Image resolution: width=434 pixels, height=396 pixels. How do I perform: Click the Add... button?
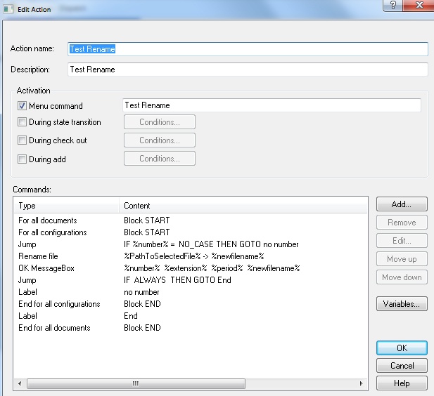click(x=402, y=204)
